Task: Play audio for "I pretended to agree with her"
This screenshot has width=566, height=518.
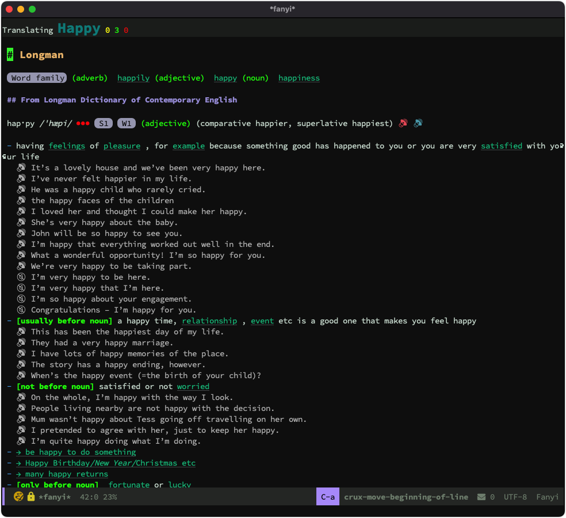Action: coord(21,430)
